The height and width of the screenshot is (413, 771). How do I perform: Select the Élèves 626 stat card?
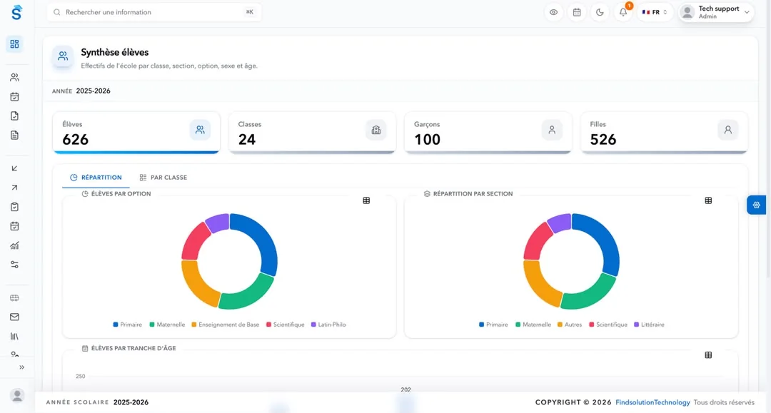tap(136, 133)
